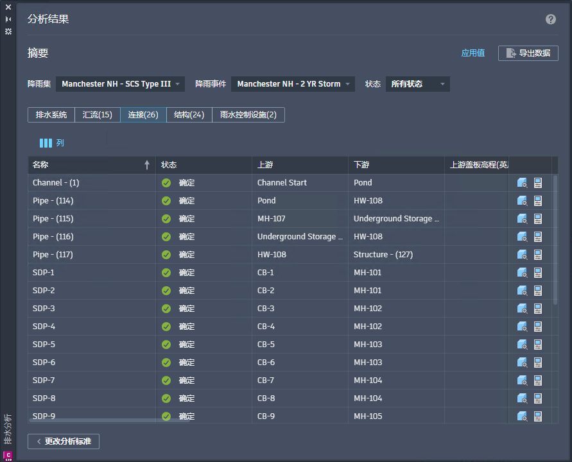Open the 雨水控制设施(2) tab
Screen dimensions: 572x462
(248, 115)
